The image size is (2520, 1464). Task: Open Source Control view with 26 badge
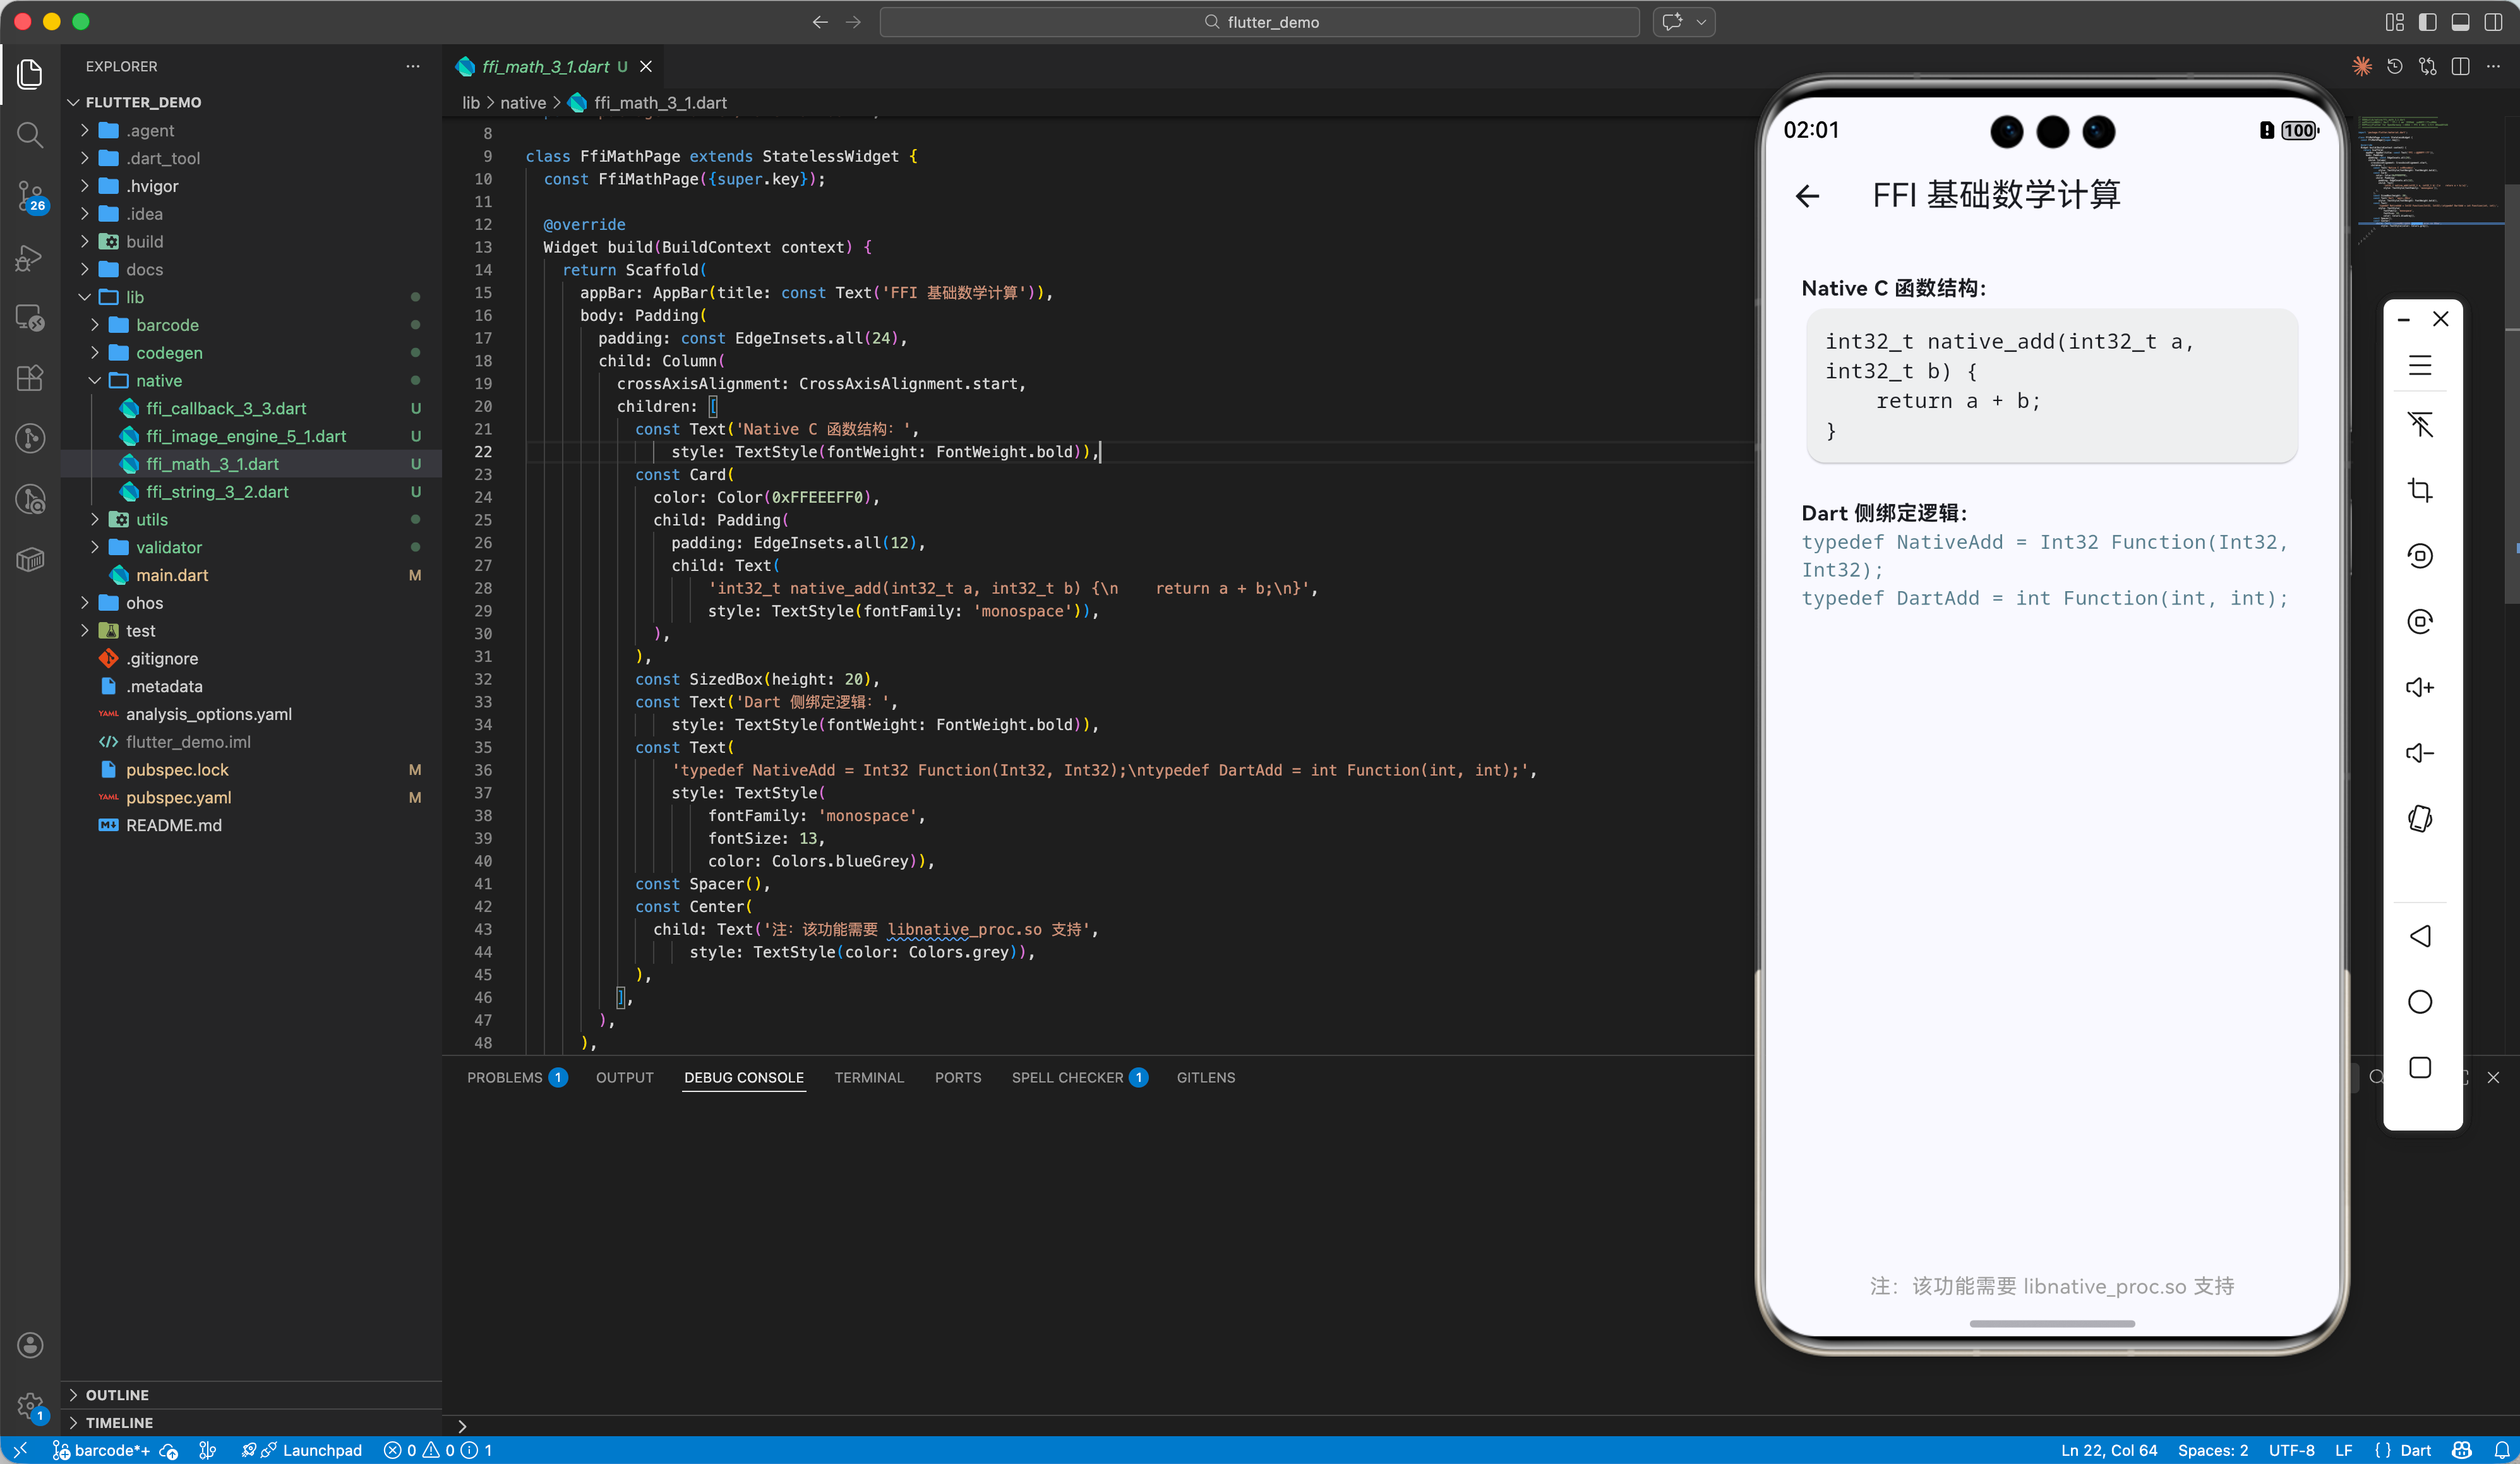30,196
